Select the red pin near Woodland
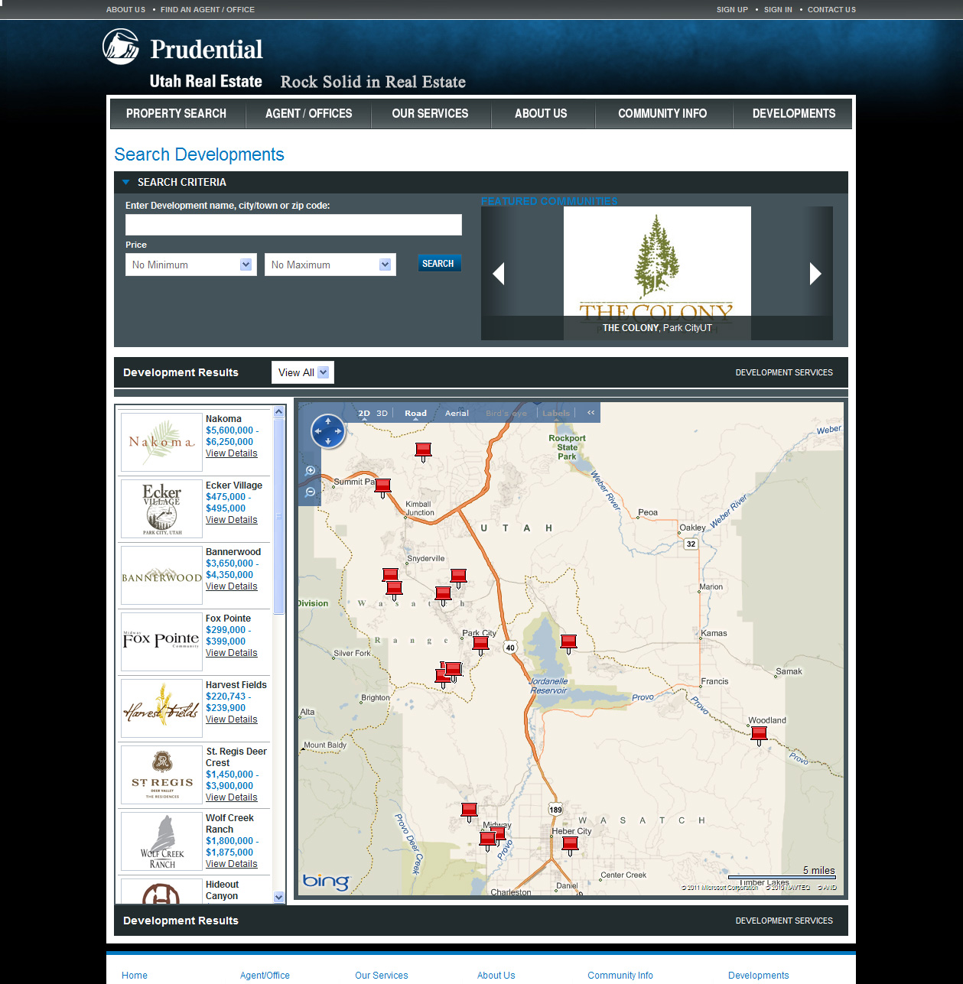This screenshot has width=963, height=984. pyautogui.click(x=759, y=736)
